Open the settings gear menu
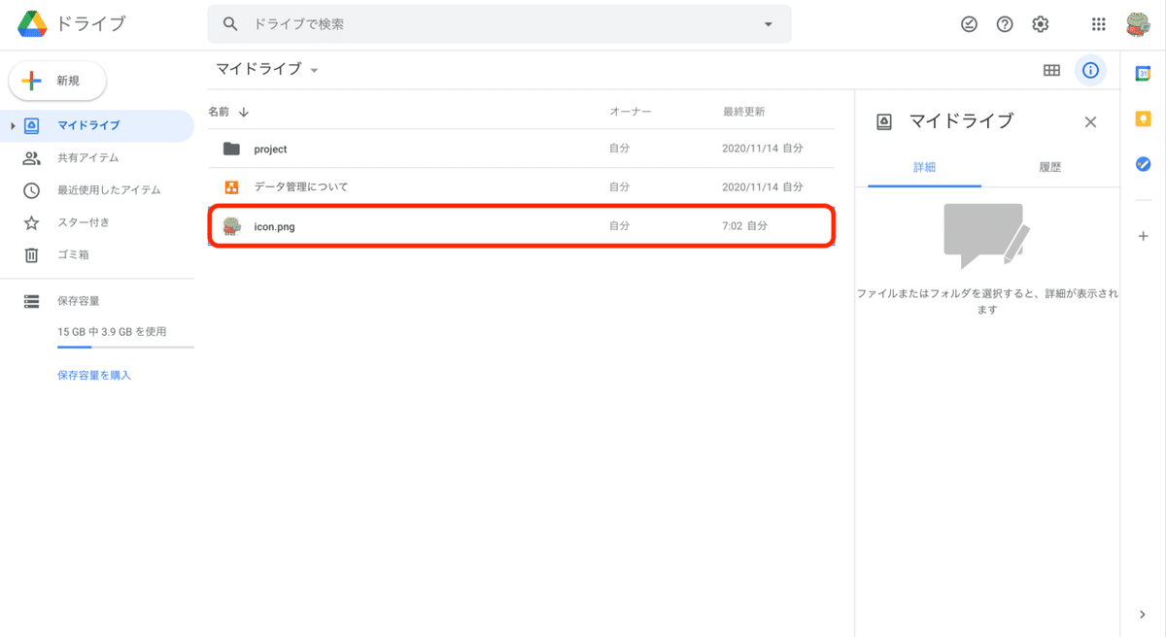 pyautogui.click(x=1039, y=24)
